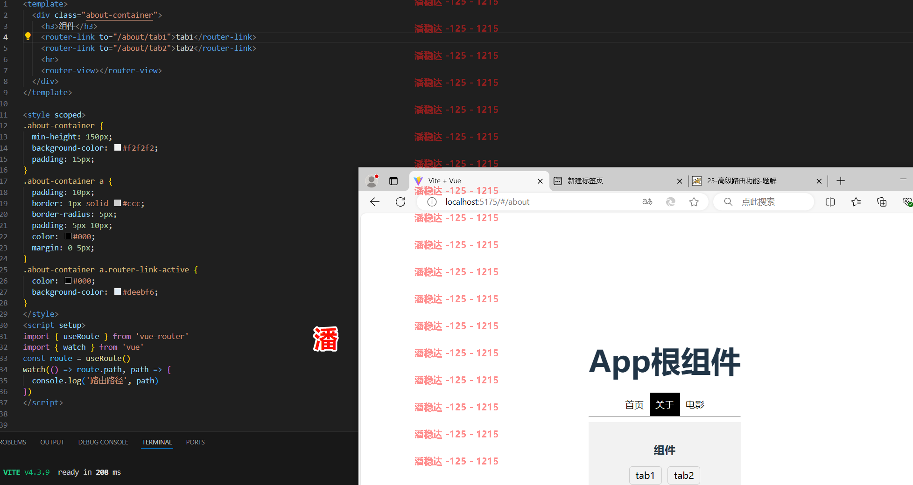Reload the localhost page

400,202
